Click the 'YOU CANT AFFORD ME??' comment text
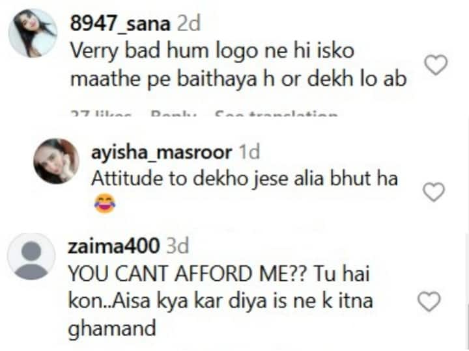This screenshot has height=351, width=469. [x=220, y=302]
